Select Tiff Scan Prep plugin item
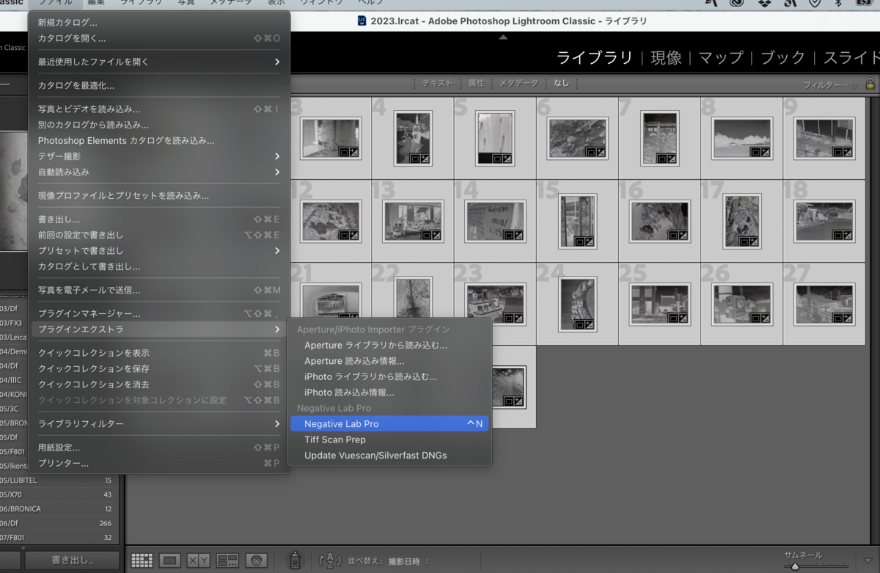The height and width of the screenshot is (573, 880). point(389,439)
